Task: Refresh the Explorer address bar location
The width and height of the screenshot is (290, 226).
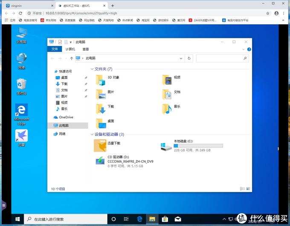Action: tap(189, 58)
